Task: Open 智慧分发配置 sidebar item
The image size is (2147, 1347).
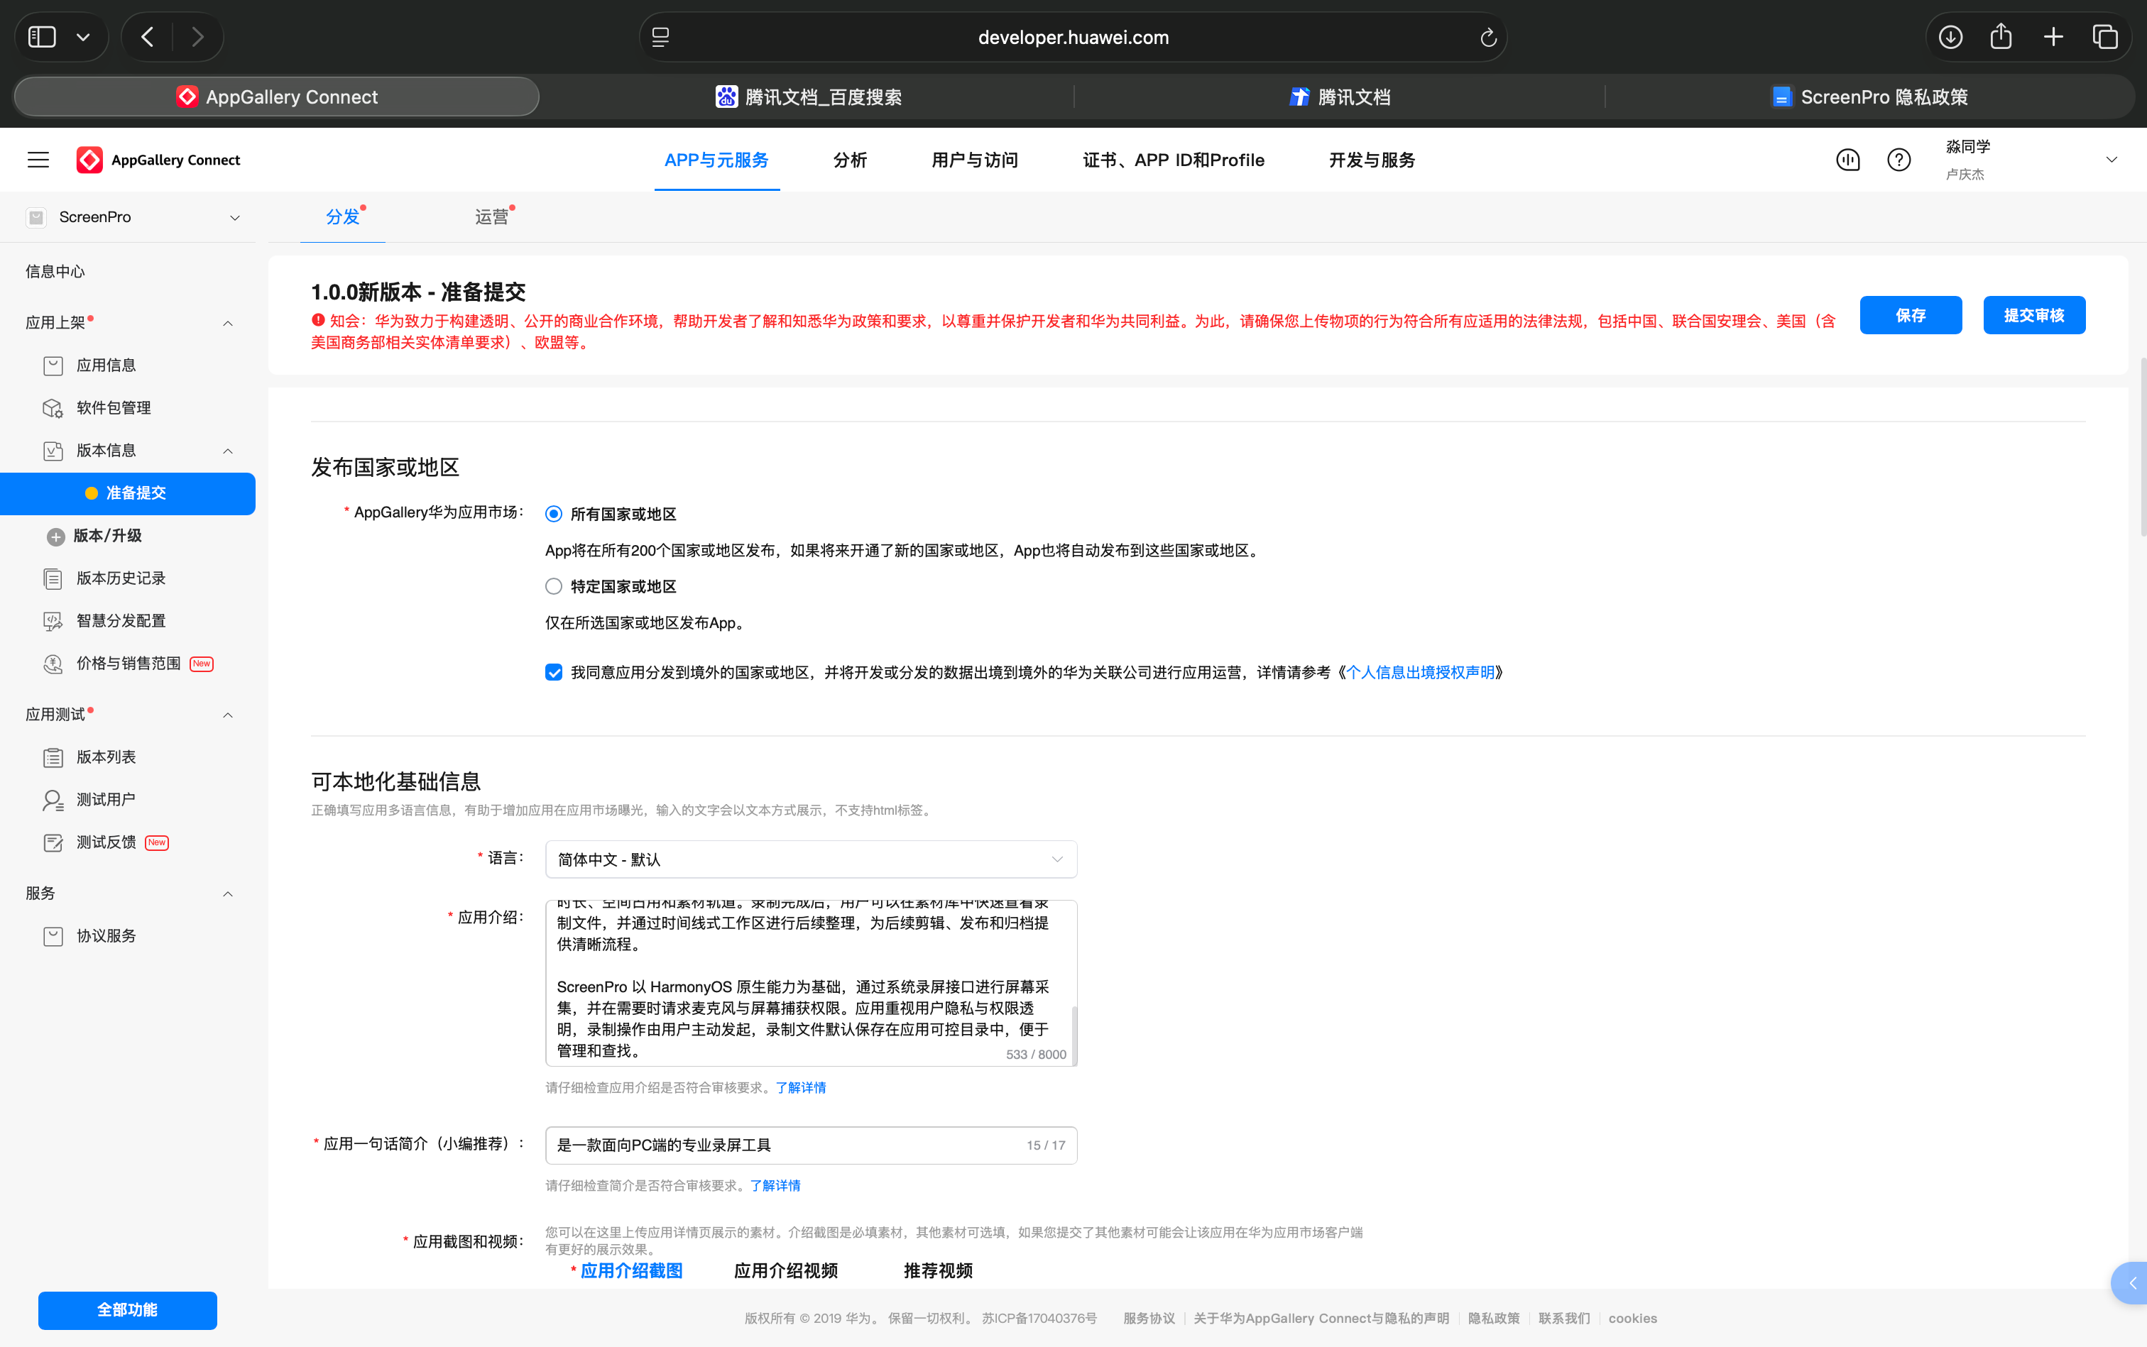Action: [x=120, y=621]
